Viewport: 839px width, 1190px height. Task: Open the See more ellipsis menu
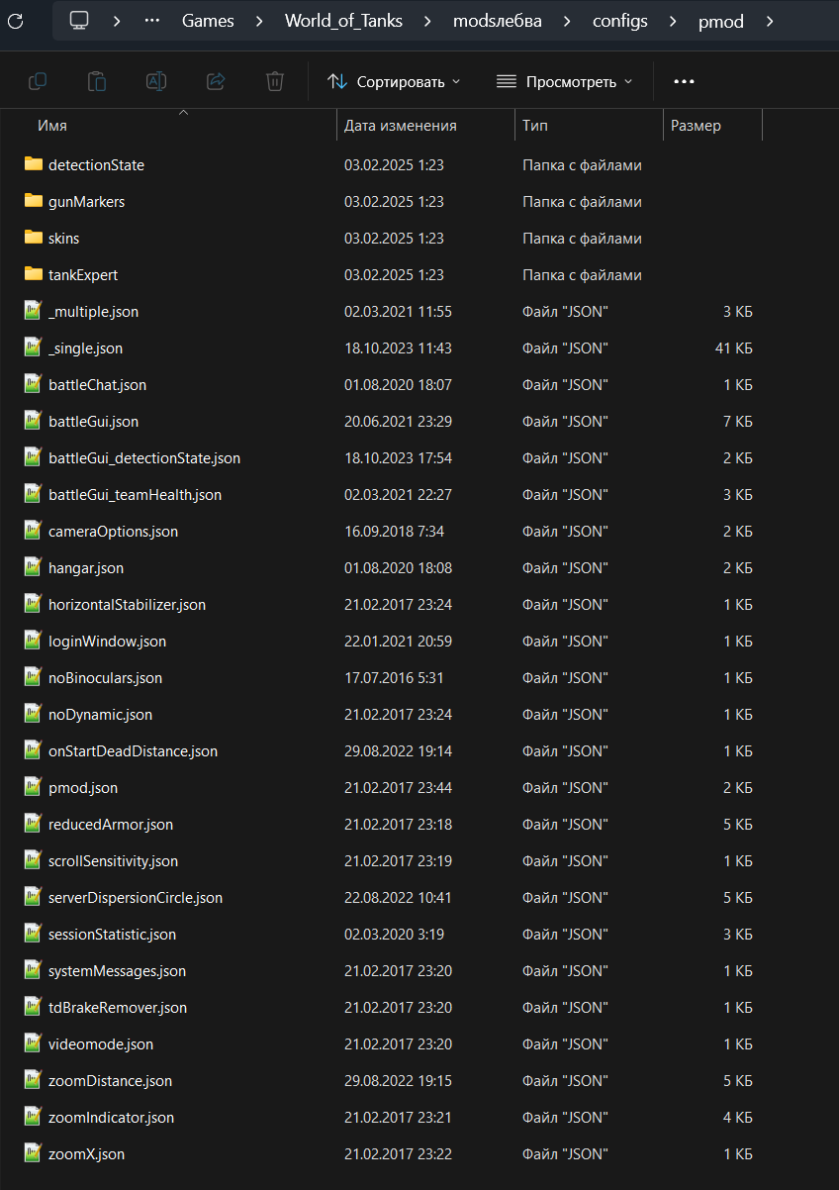(x=684, y=81)
